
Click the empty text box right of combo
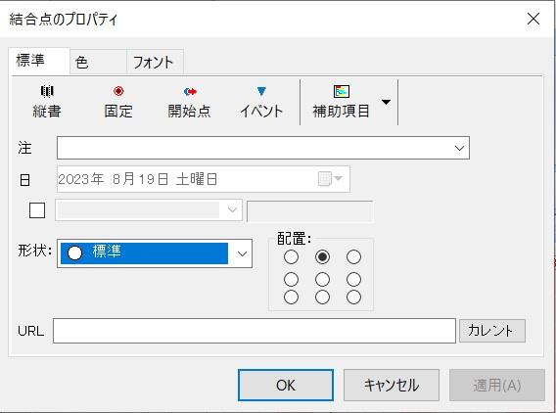click(x=310, y=211)
